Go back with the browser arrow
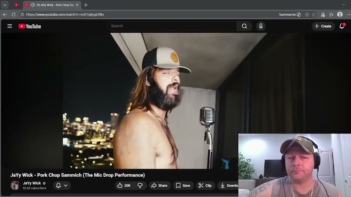This screenshot has height=197, width=351. coord(5,15)
